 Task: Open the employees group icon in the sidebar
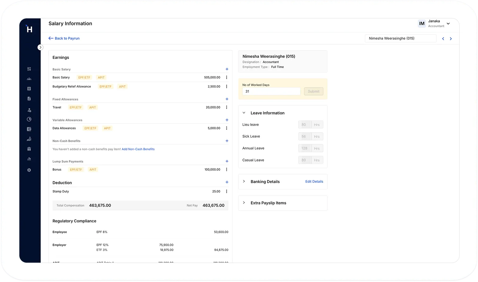pyautogui.click(x=29, y=79)
